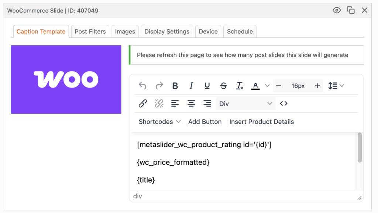Apply italic formatting

pyautogui.click(x=191, y=85)
